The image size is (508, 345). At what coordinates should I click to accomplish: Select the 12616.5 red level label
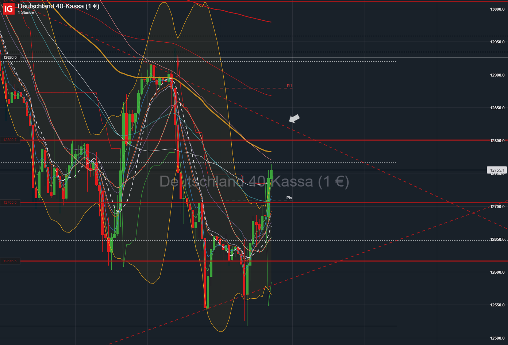(x=10, y=261)
